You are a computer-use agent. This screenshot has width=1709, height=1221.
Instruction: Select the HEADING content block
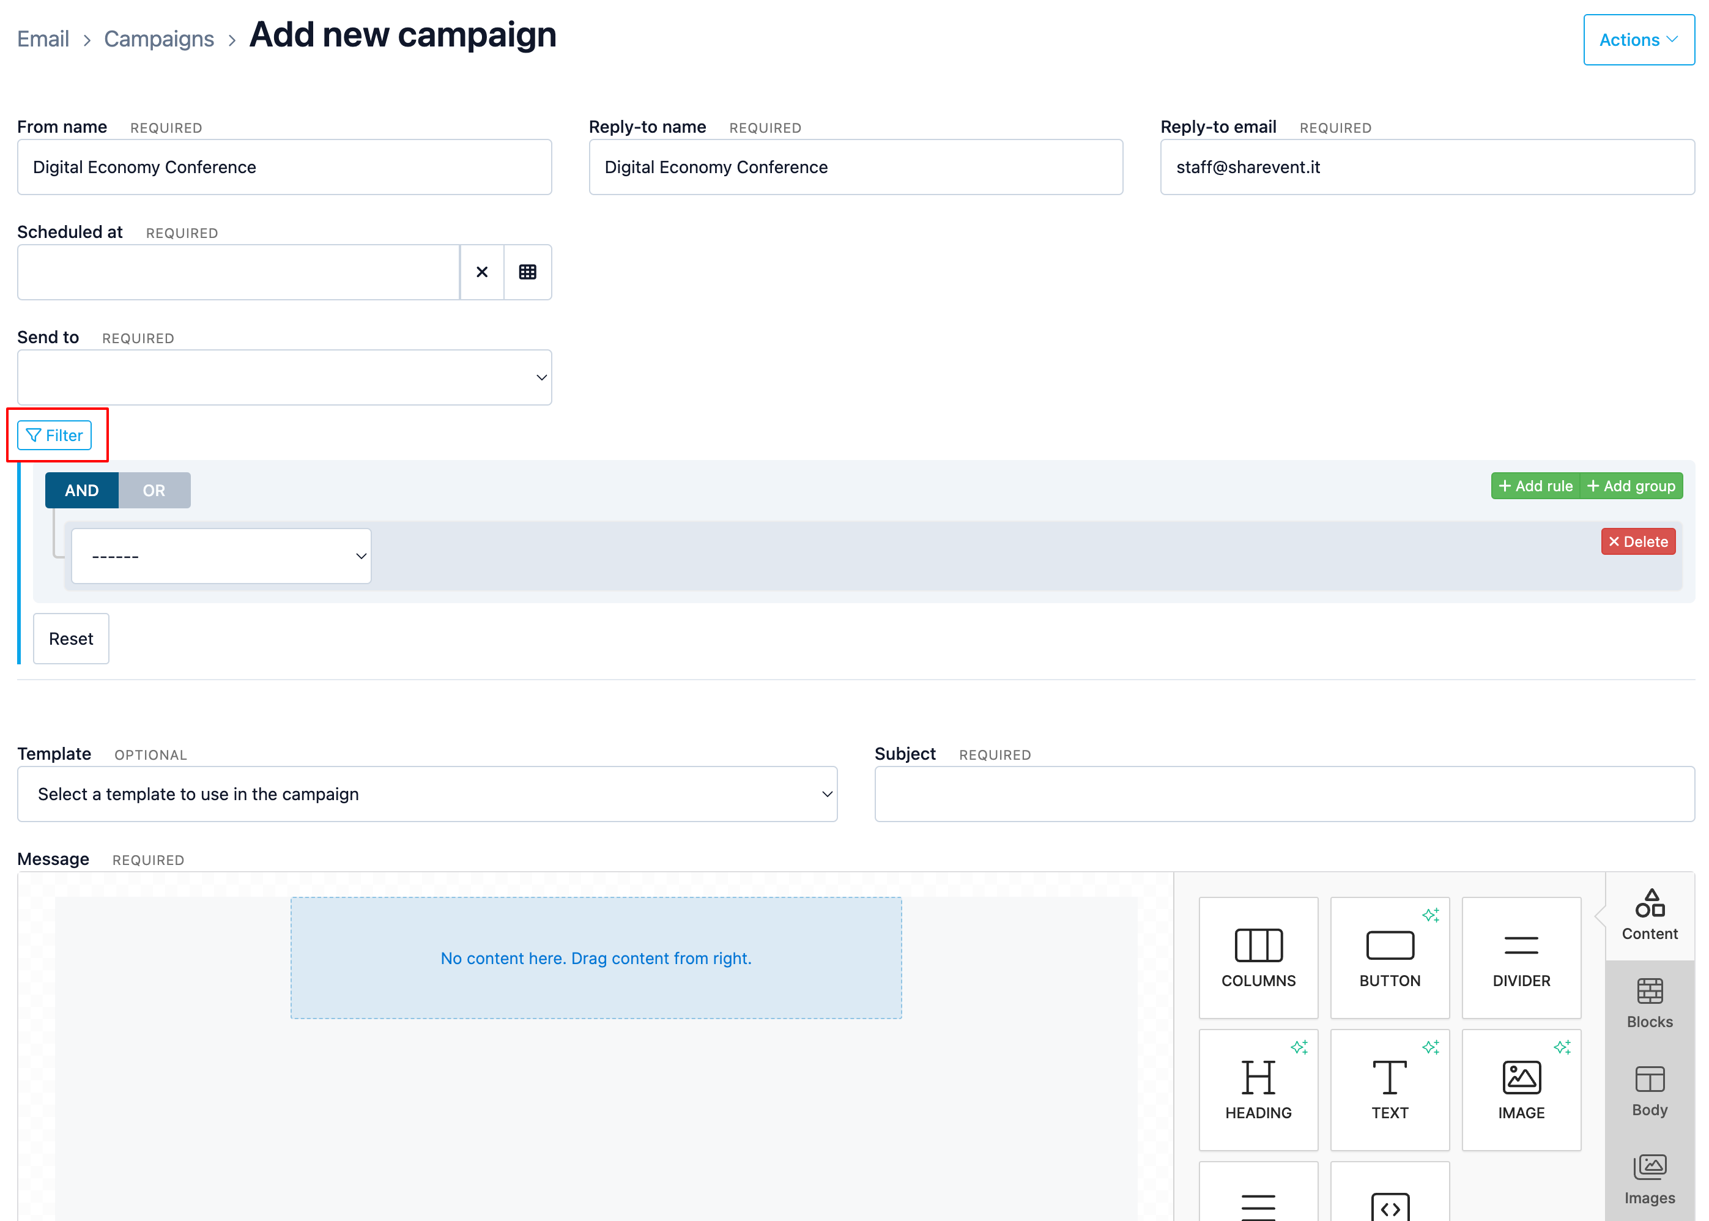tap(1258, 1089)
